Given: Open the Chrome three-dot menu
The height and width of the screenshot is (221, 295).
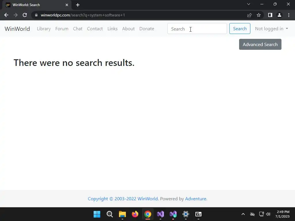Looking at the screenshot, I should (x=289, y=15).
